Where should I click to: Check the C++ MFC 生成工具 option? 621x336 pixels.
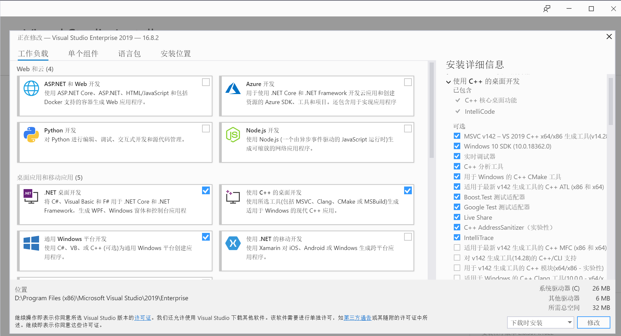point(457,247)
